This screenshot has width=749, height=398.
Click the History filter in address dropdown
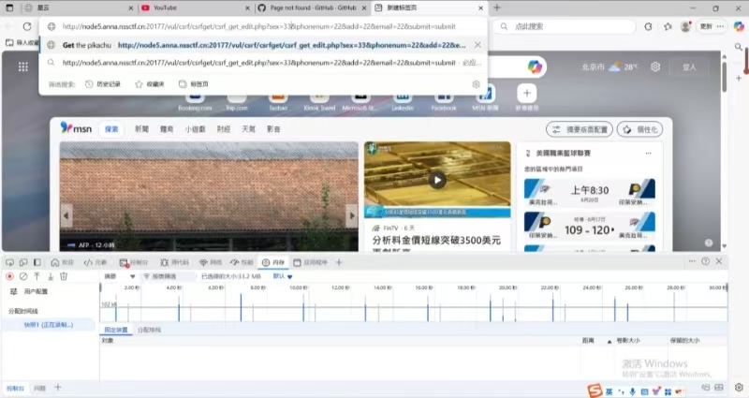pos(103,84)
